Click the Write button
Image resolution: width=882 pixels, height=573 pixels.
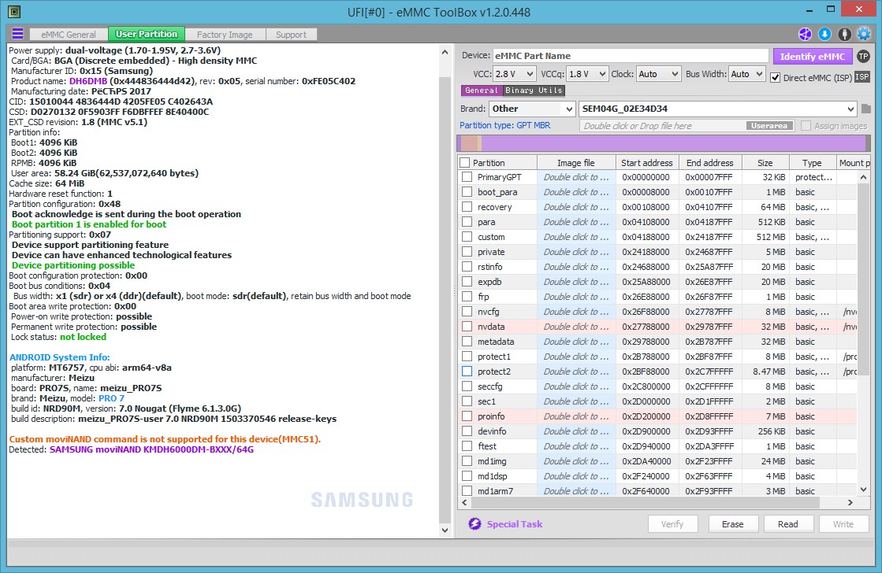point(843,524)
